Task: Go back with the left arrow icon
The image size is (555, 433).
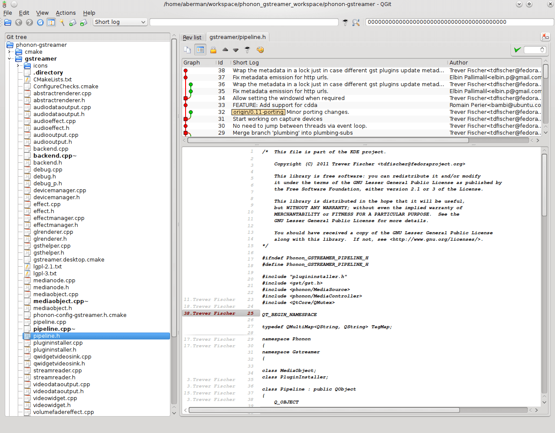Action: 19,22
